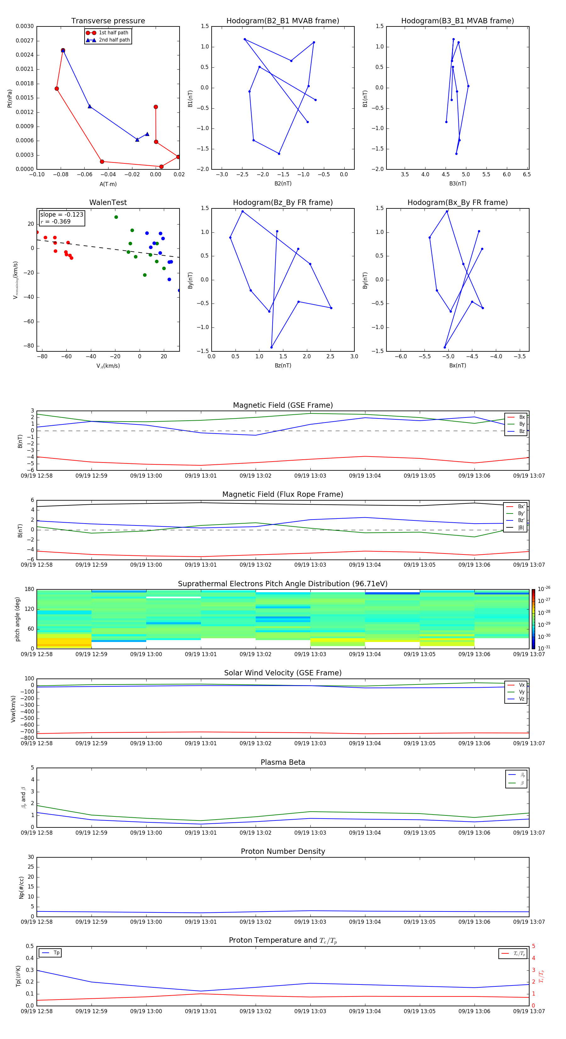Click the topmost green dot in WalenTest
The width and height of the screenshot is (566, 1039).
point(116,217)
